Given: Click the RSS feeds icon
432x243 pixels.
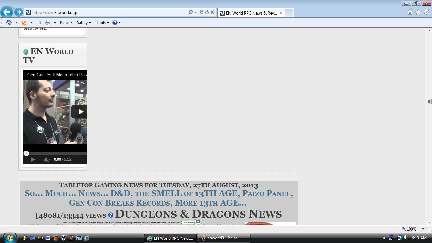Looking at the screenshot, I should point(24,23).
